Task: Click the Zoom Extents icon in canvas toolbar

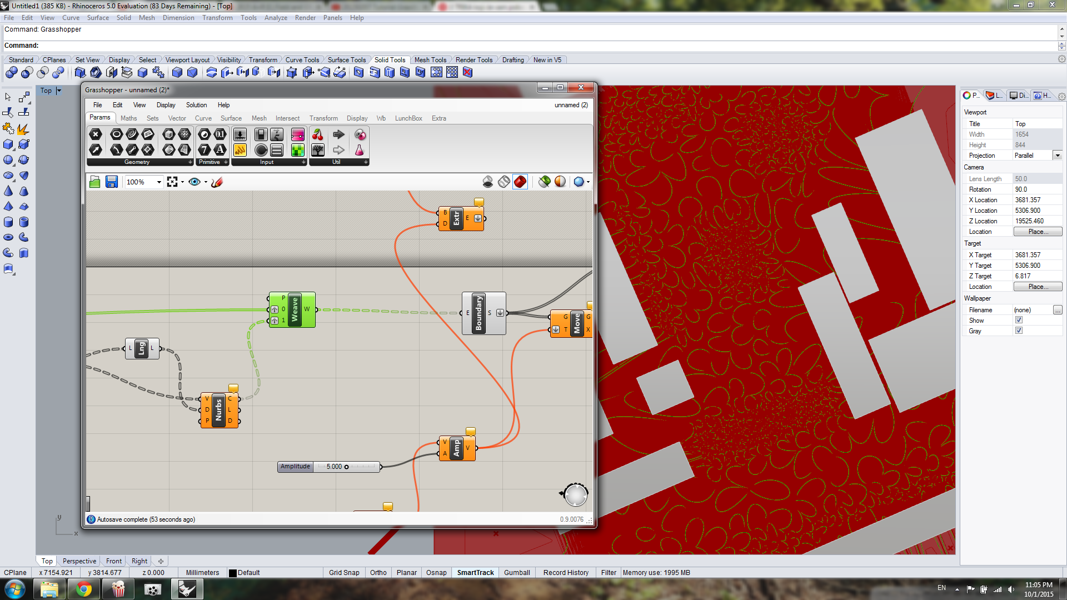Action: click(x=172, y=182)
